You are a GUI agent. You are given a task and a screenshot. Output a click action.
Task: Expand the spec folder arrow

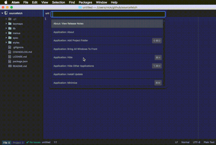[x=6, y=38]
